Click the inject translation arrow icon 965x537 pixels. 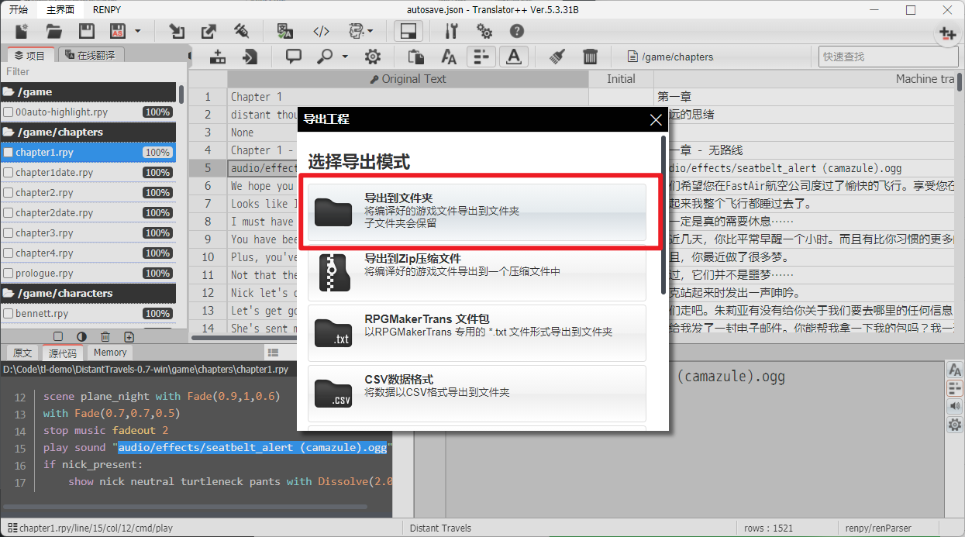pyautogui.click(x=177, y=32)
